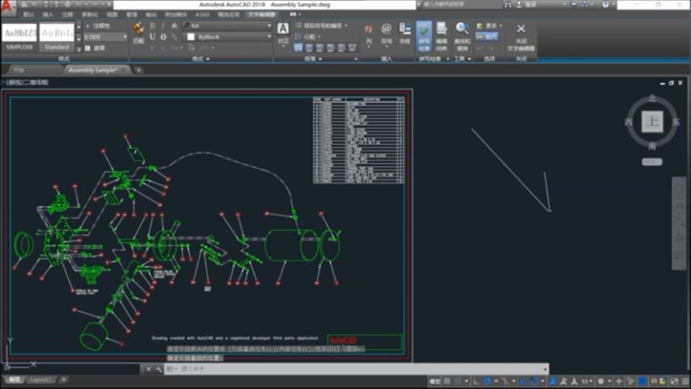Toggle underline text formatting
The height and width of the screenshot is (389, 691).
[x=152, y=37]
